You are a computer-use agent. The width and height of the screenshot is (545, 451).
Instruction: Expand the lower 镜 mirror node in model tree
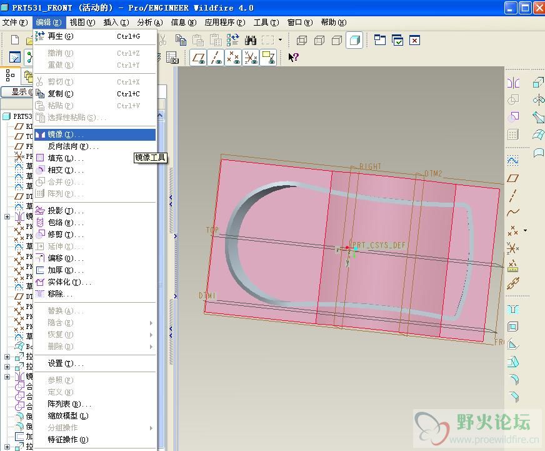[7, 377]
